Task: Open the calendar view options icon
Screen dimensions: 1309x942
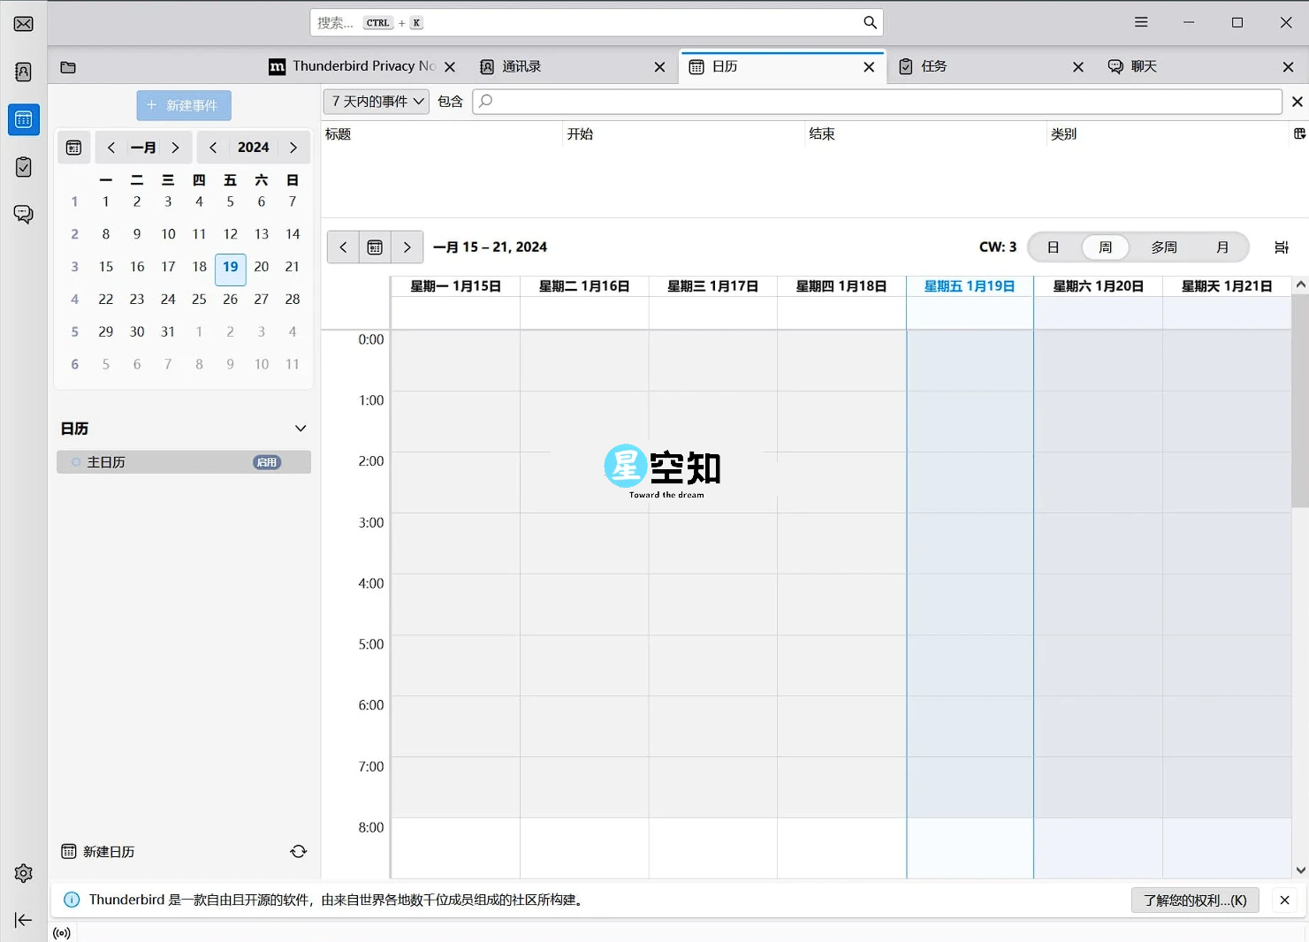Action: 1281,247
